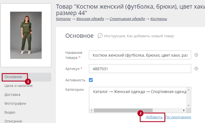Click the help icon beside Артикул field

(x=196, y=69)
